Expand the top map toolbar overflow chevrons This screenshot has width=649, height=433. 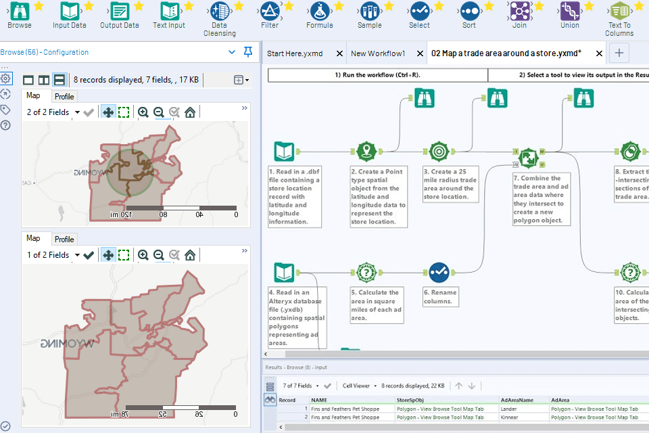pyautogui.click(x=245, y=108)
